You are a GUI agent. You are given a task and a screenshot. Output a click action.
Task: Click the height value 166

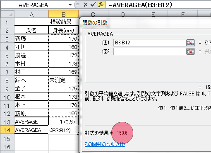click(x=63, y=113)
